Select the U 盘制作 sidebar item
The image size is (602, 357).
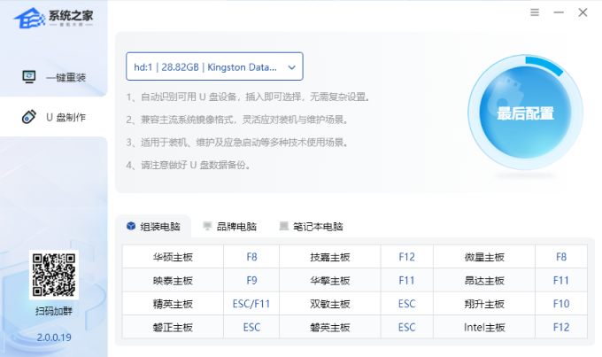(x=54, y=117)
